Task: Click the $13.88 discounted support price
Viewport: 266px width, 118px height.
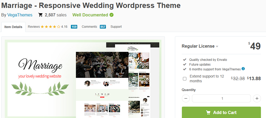Action: [x=254, y=78]
